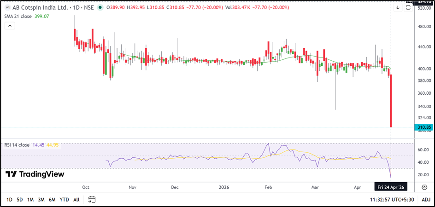Open the go-to-date calendar icon

(92, 199)
